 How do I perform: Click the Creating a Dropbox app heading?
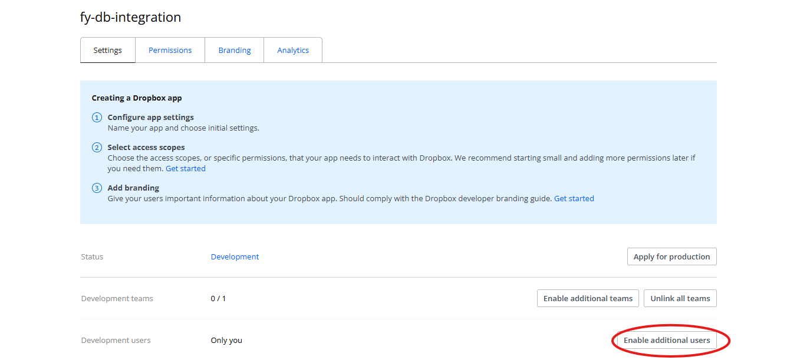click(137, 98)
